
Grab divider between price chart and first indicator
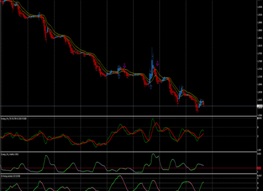[x=129, y=116]
